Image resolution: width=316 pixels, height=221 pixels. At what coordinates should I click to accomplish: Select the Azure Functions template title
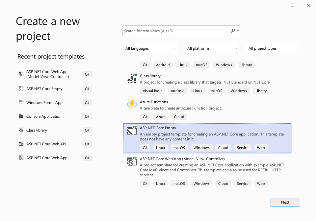tap(154, 102)
